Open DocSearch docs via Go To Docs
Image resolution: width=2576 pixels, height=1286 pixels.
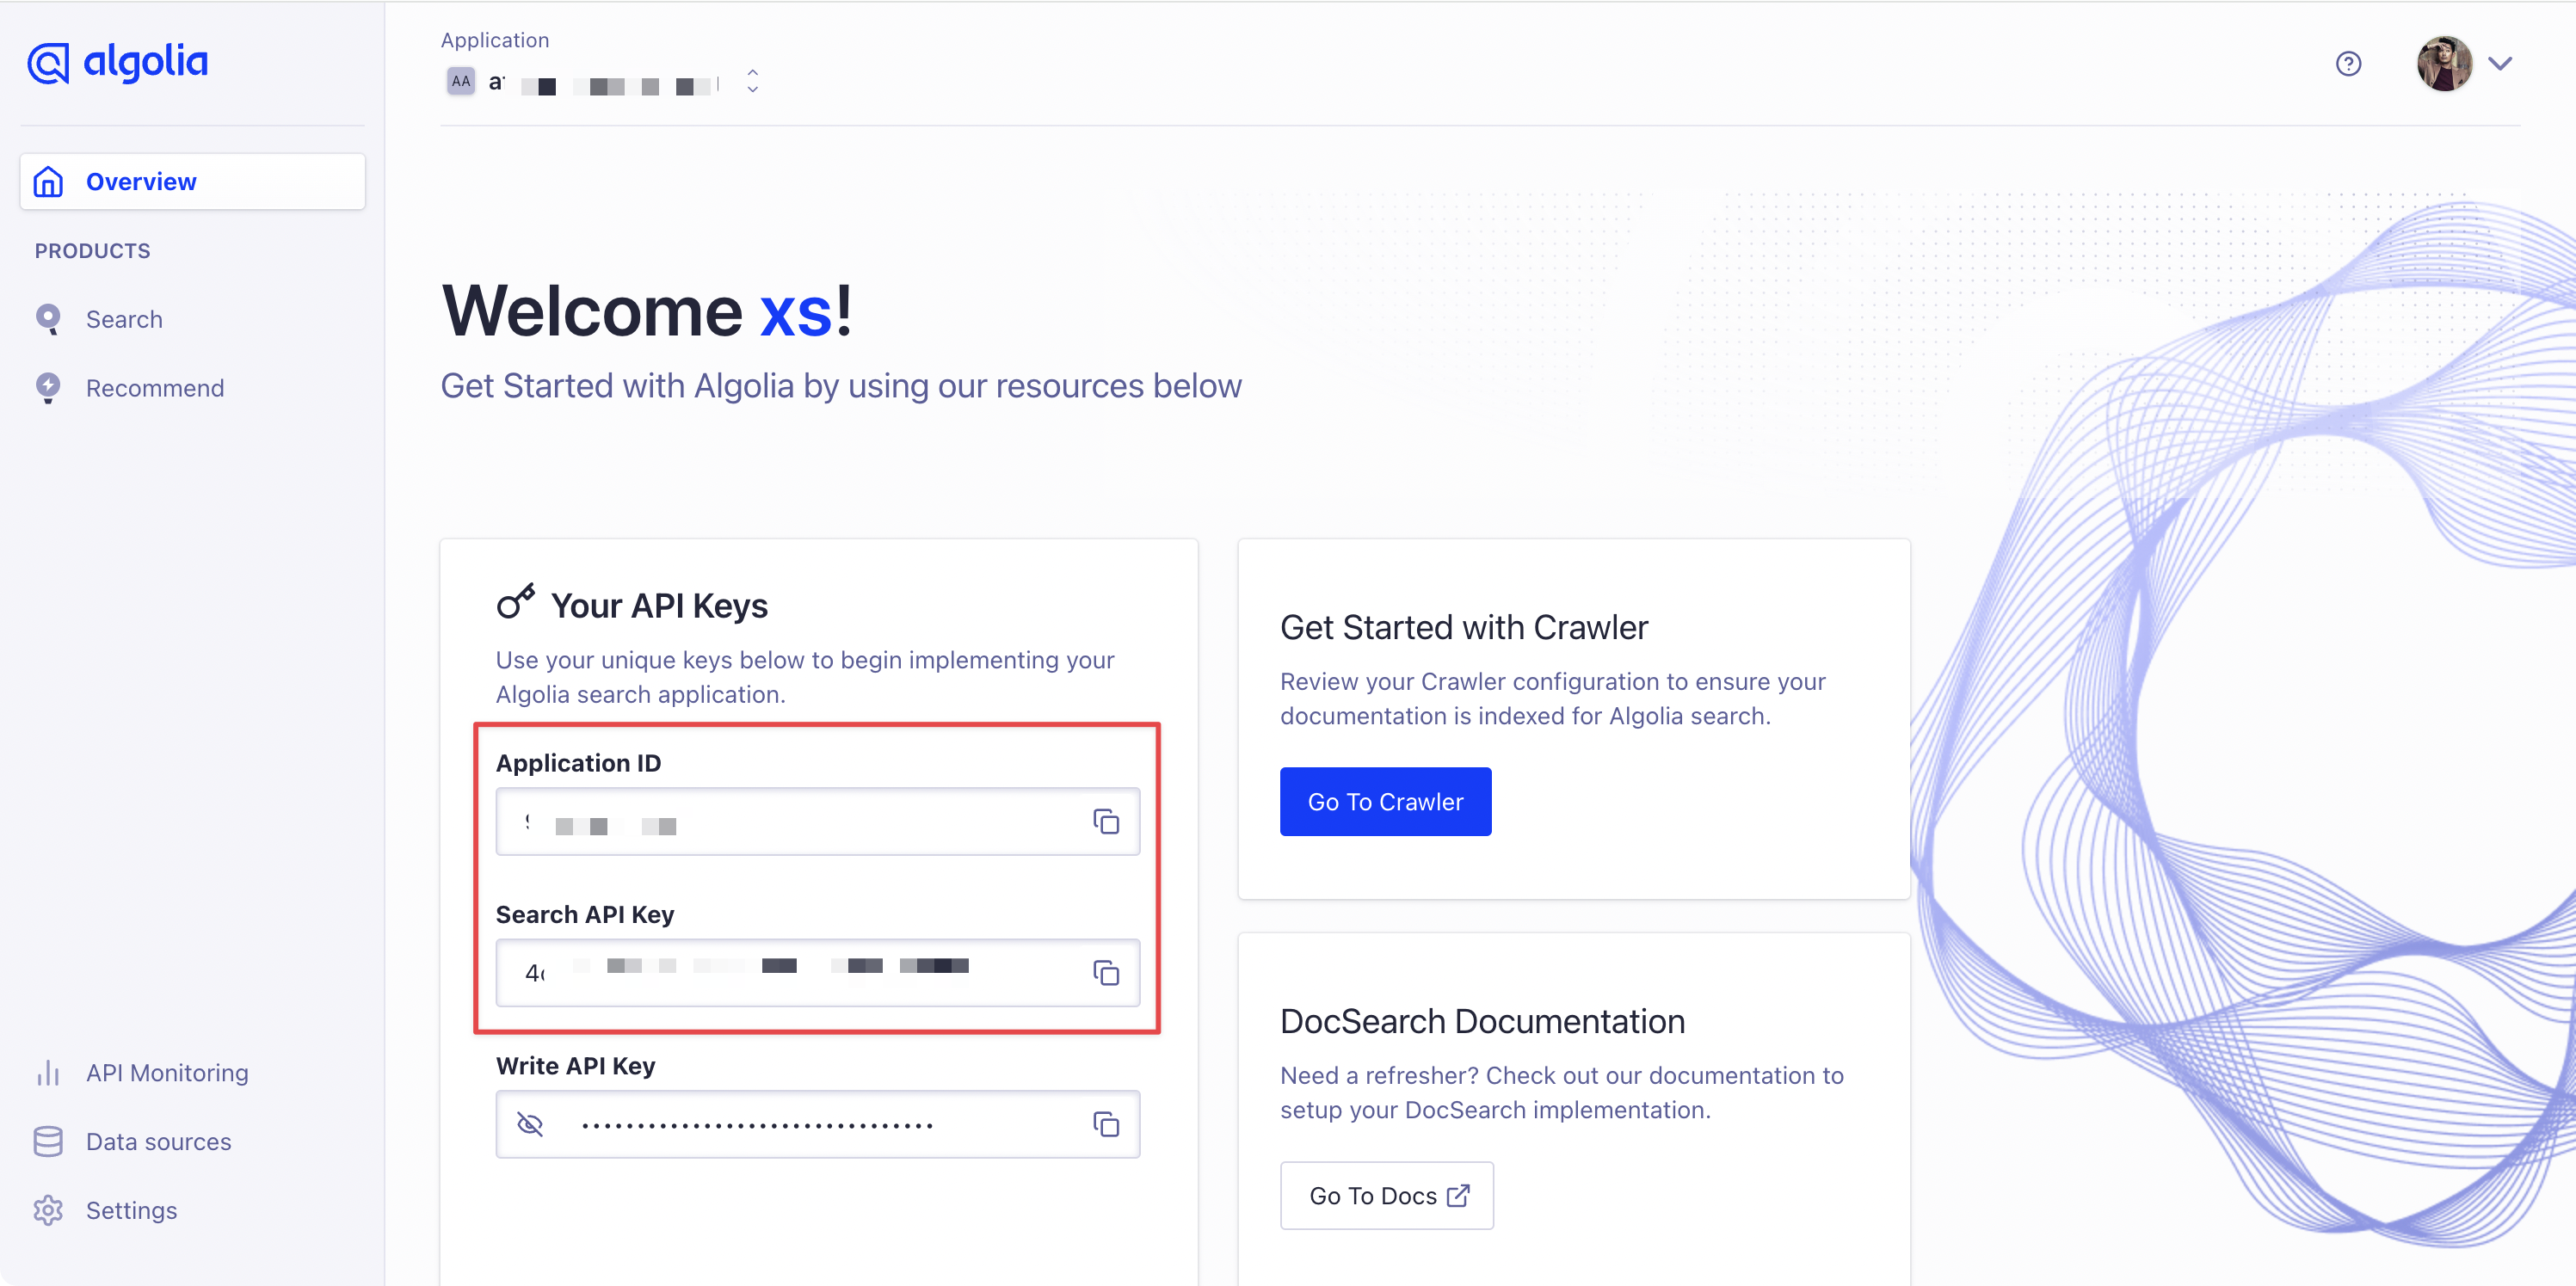coord(1386,1195)
